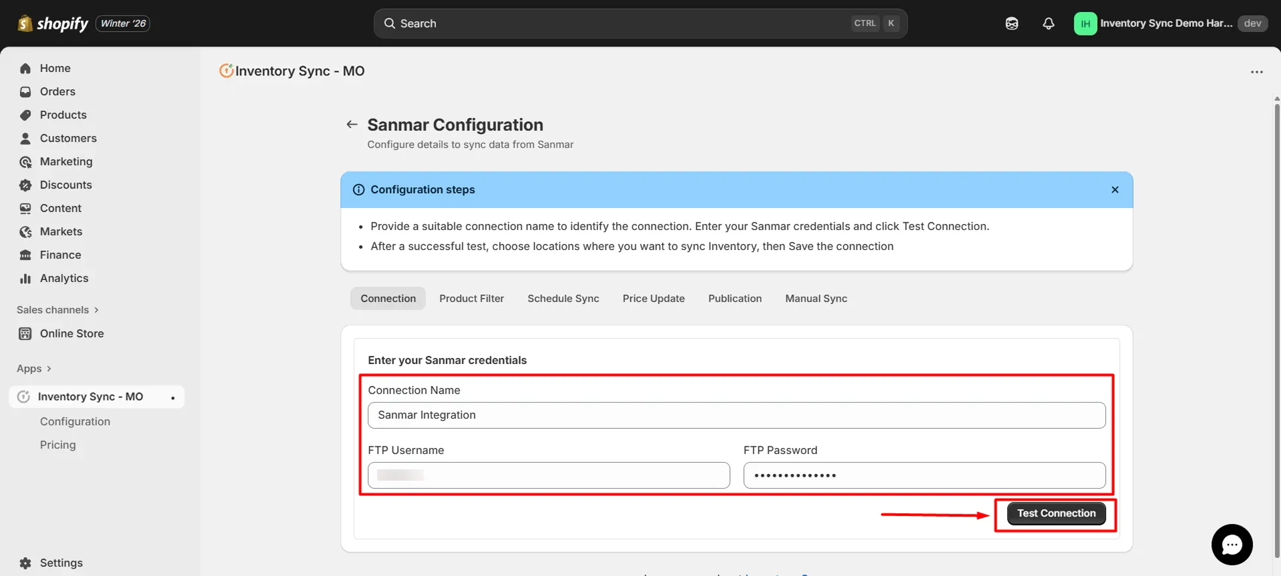Image resolution: width=1281 pixels, height=576 pixels.
Task: Click the Inventory Sync app icon in sidebar
Action: coord(23,397)
